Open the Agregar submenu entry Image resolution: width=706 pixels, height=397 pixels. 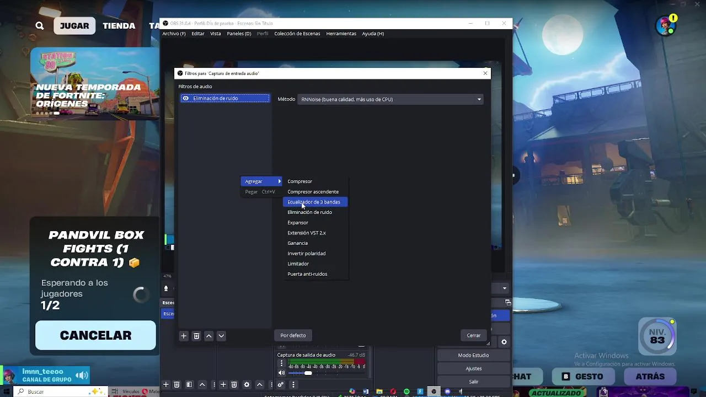[x=262, y=181]
